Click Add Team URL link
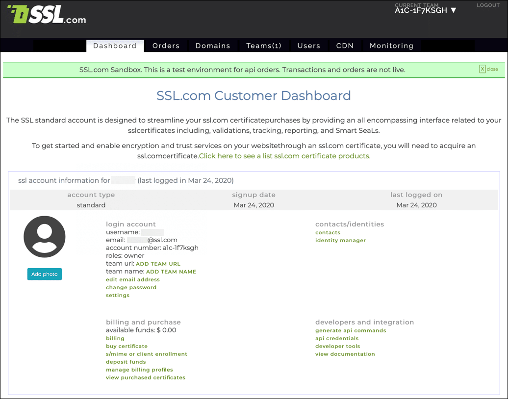The width and height of the screenshot is (508, 399). click(x=158, y=264)
